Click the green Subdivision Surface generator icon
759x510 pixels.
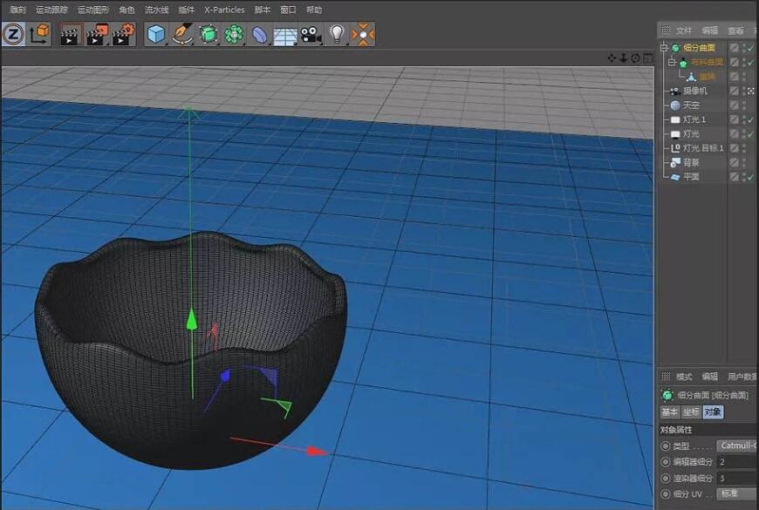pos(209,34)
